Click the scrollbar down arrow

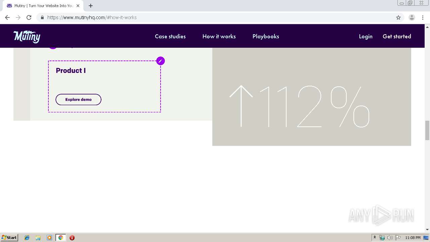pyautogui.click(x=427, y=230)
